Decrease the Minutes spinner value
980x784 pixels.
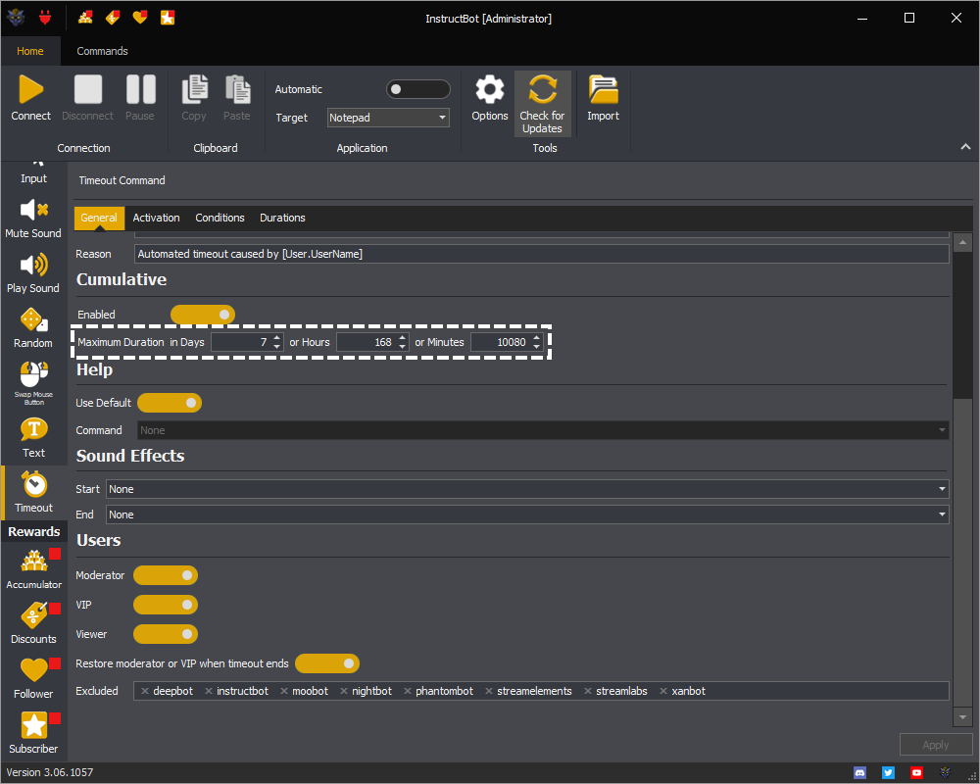[536, 346]
